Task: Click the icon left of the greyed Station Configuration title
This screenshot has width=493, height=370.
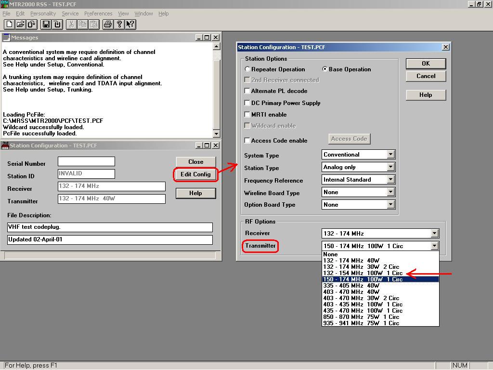Action: click(5, 145)
